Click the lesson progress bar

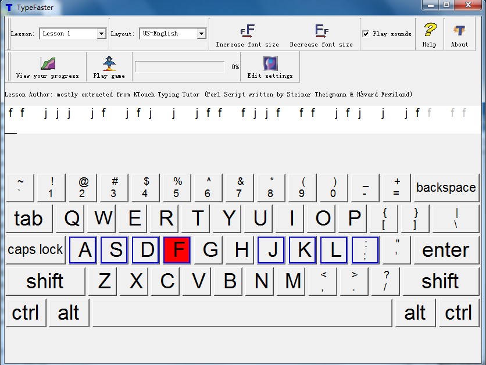tap(180, 67)
